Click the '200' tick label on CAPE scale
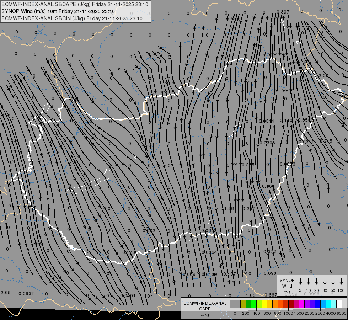348x320 pixels. click(x=246, y=313)
